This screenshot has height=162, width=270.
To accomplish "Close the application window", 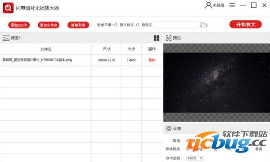I will [x=265, y=5].
